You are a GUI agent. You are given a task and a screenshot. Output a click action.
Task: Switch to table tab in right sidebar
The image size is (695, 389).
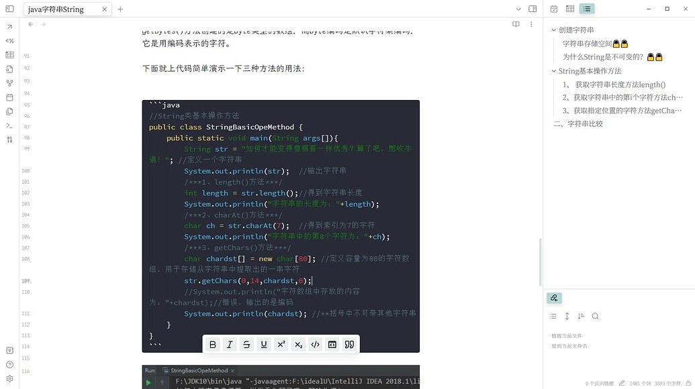point(570,9)
